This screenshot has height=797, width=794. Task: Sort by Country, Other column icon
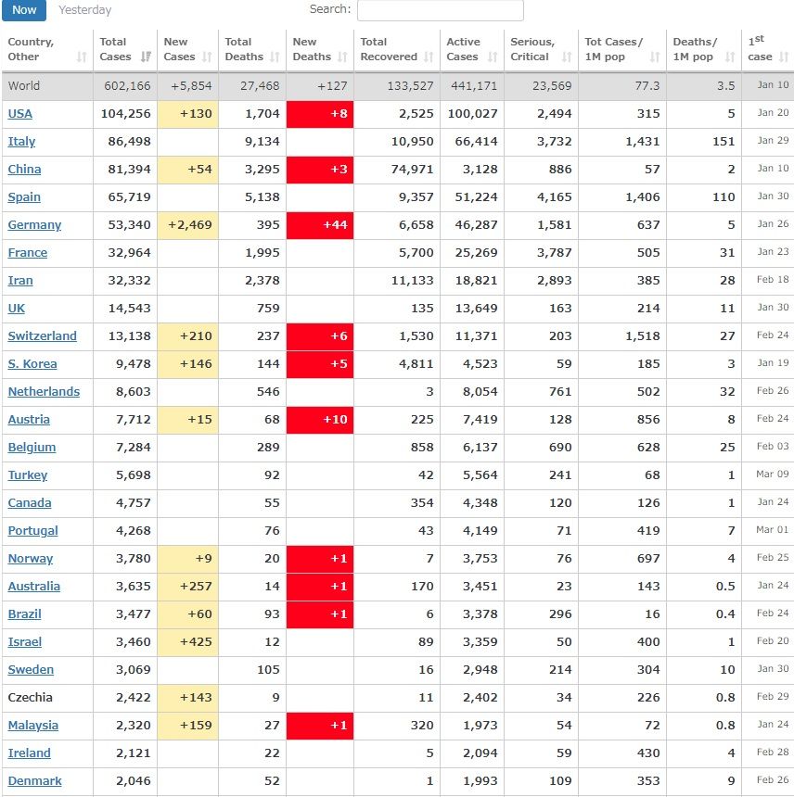(x=82, y=57)
